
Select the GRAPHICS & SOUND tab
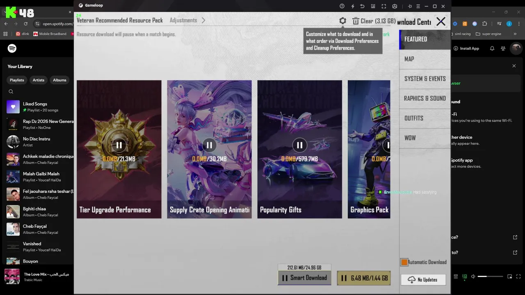(x=425, y=98)
